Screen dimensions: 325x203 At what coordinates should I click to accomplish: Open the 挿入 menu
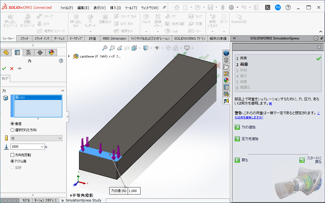115,8
